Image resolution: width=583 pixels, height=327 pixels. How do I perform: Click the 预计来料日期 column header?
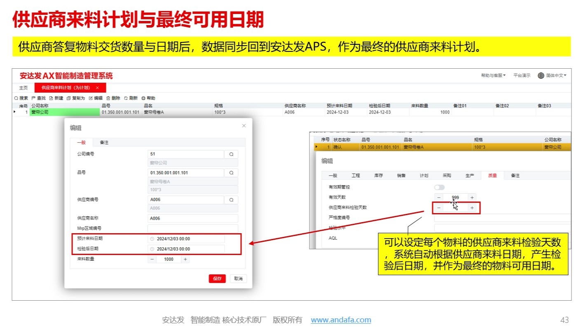[346, 106]
